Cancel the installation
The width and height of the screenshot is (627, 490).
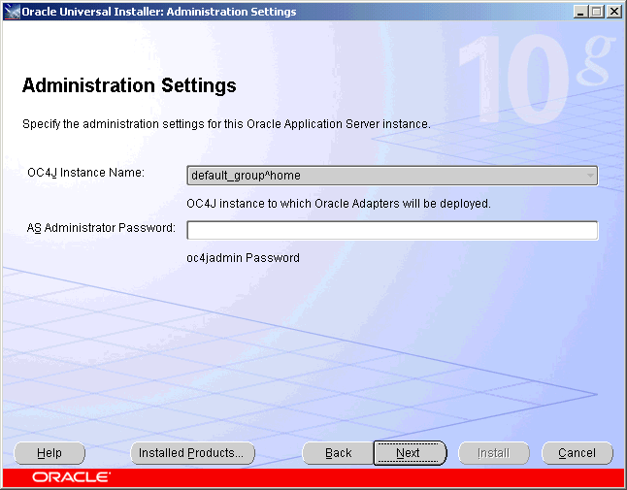(x=577, y=453)
